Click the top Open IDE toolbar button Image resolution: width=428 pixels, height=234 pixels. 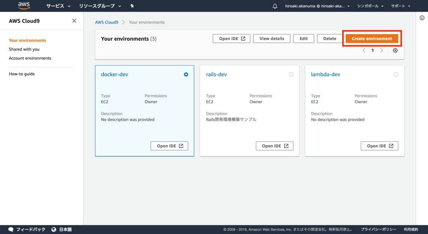[x=232, y=39]
